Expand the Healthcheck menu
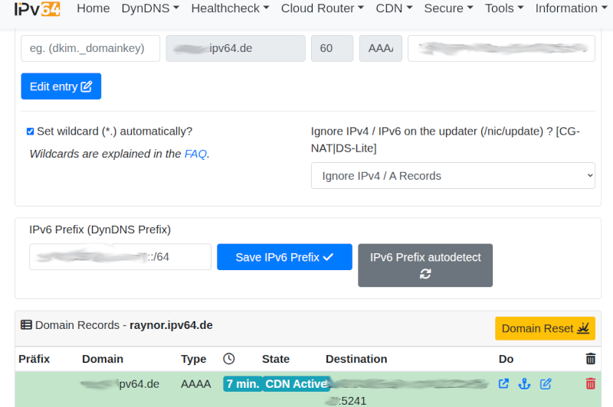Image resolution: width=613 pixels, height=407 pixels. (x=230, y=9)
